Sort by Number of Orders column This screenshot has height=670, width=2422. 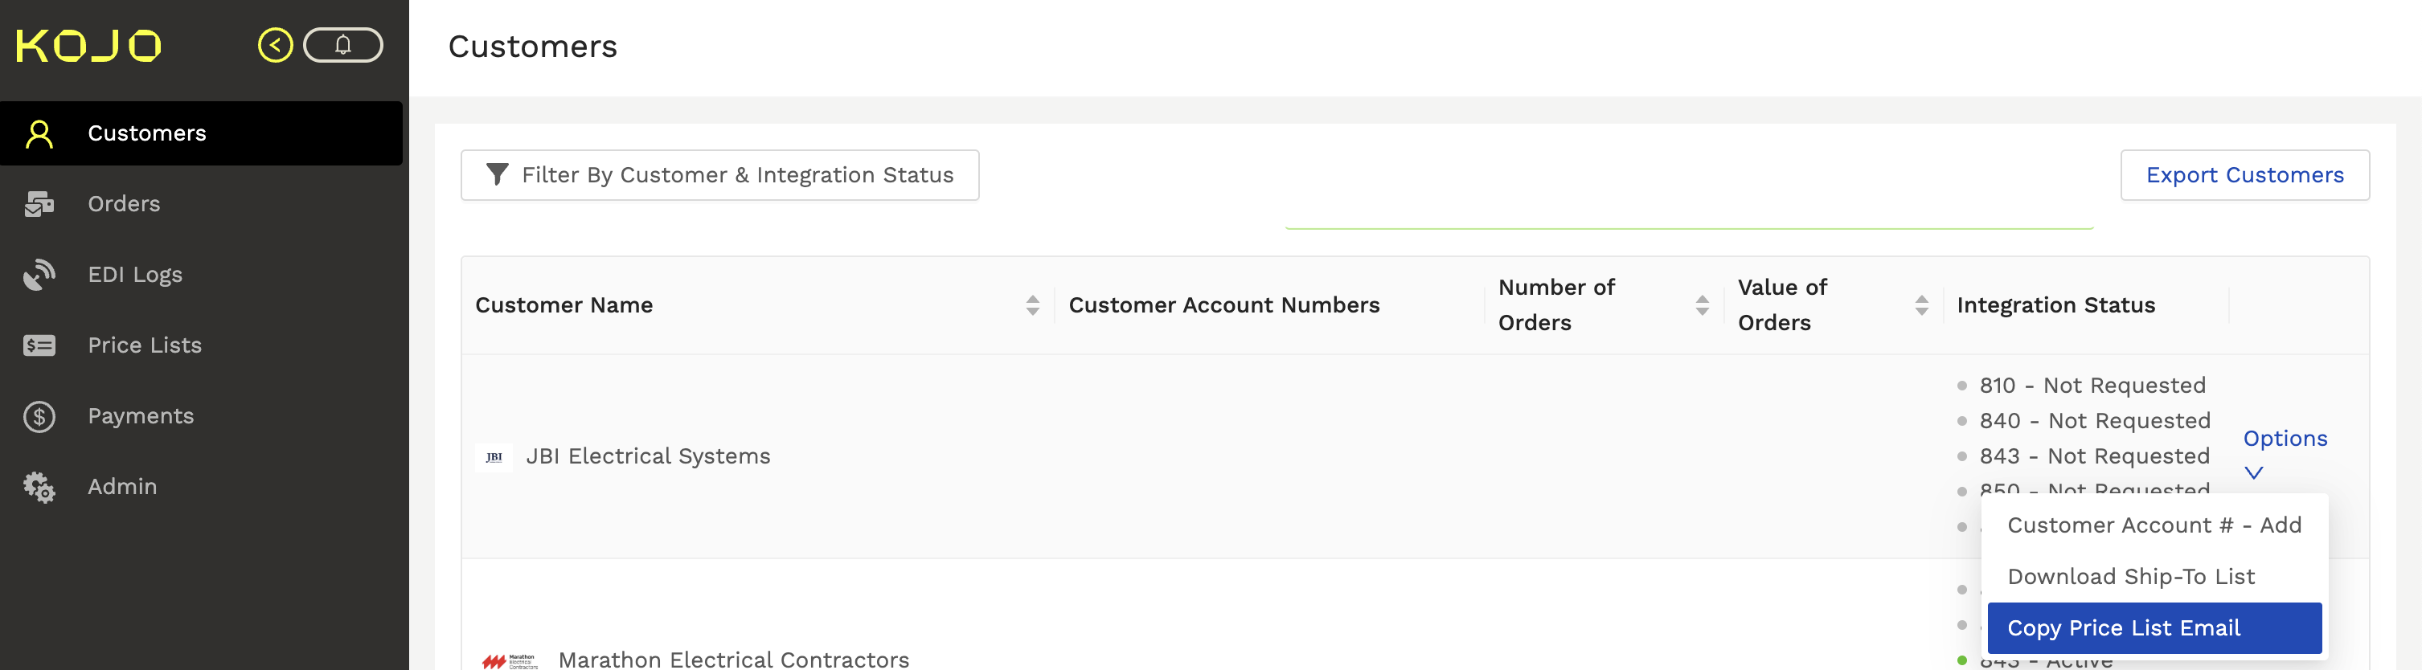tap(1702, 305)
